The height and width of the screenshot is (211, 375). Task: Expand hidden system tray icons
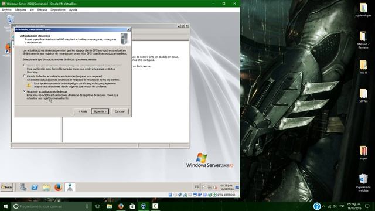tap(323, 206)
